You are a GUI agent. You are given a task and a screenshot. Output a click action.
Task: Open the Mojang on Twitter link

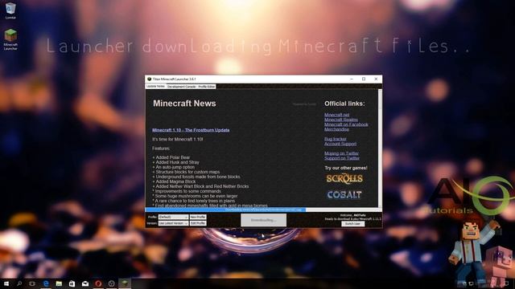(341, 153)
